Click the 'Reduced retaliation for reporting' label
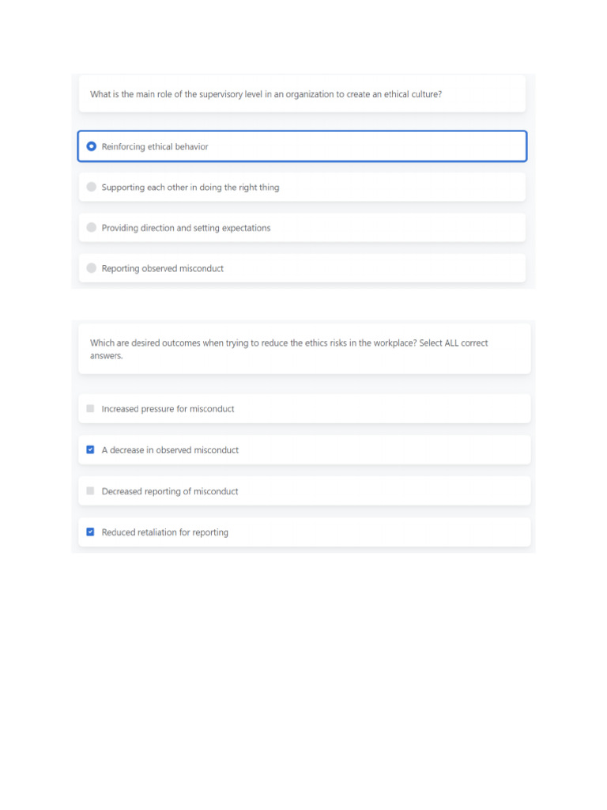This screenshot has width=607, height=810. (164, 533)
